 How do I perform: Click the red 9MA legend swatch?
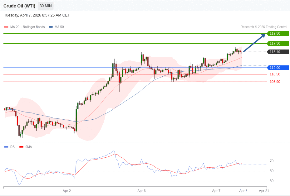(x=21, y=147)
